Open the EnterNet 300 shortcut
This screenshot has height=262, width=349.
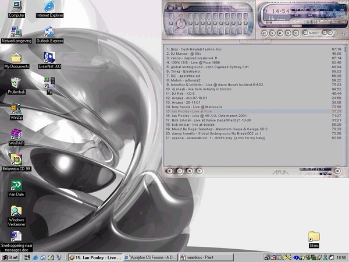(x=49, y=58)
